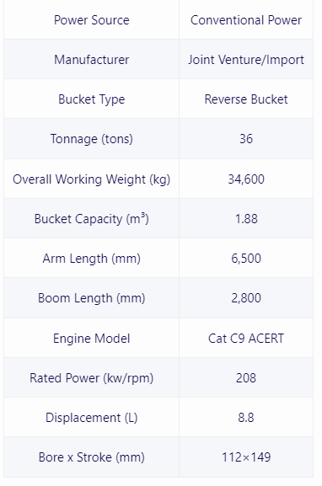Select the 112×149 bore stroke value
322x486 pixels.
click(x=246, y=457)
